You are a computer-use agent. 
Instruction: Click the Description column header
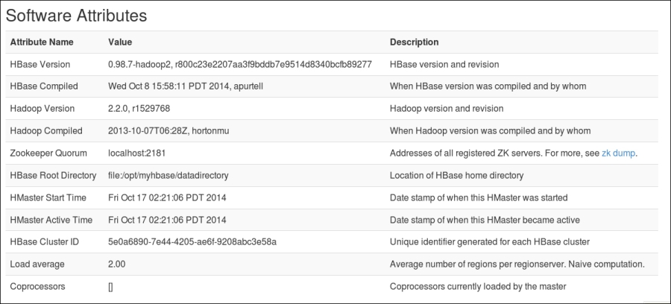coord(414,42)
